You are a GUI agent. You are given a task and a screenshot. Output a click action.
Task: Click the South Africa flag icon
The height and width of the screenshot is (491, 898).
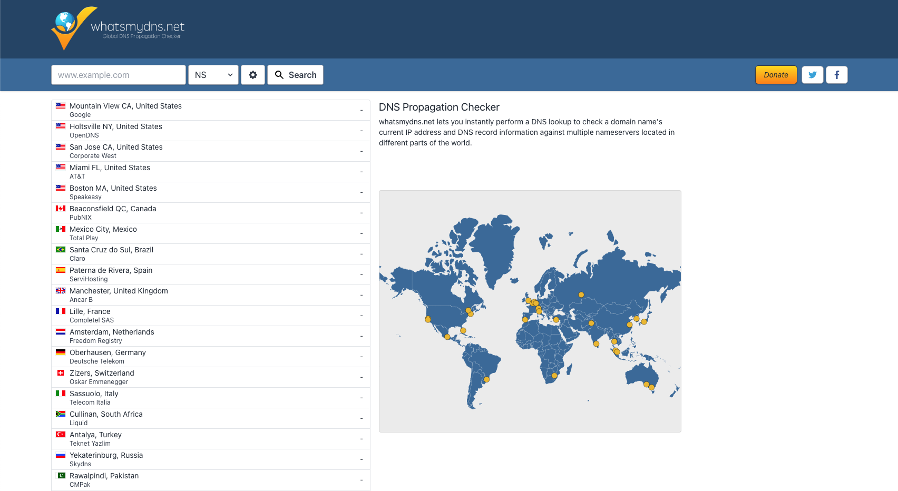[x=61, y=414]
